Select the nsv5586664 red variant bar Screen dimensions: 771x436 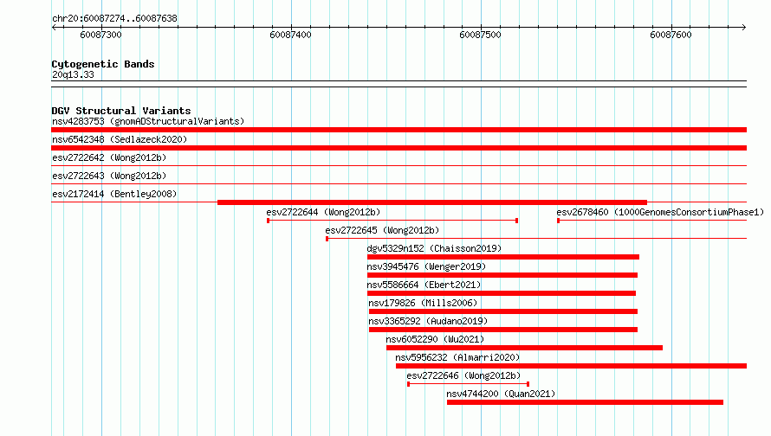[x=502, y=293]
